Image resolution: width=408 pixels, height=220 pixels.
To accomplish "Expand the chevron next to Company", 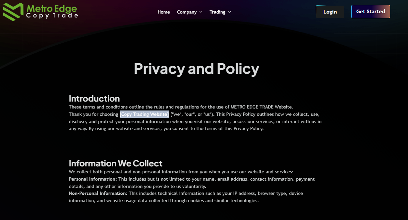I will [x=201, y=12].
